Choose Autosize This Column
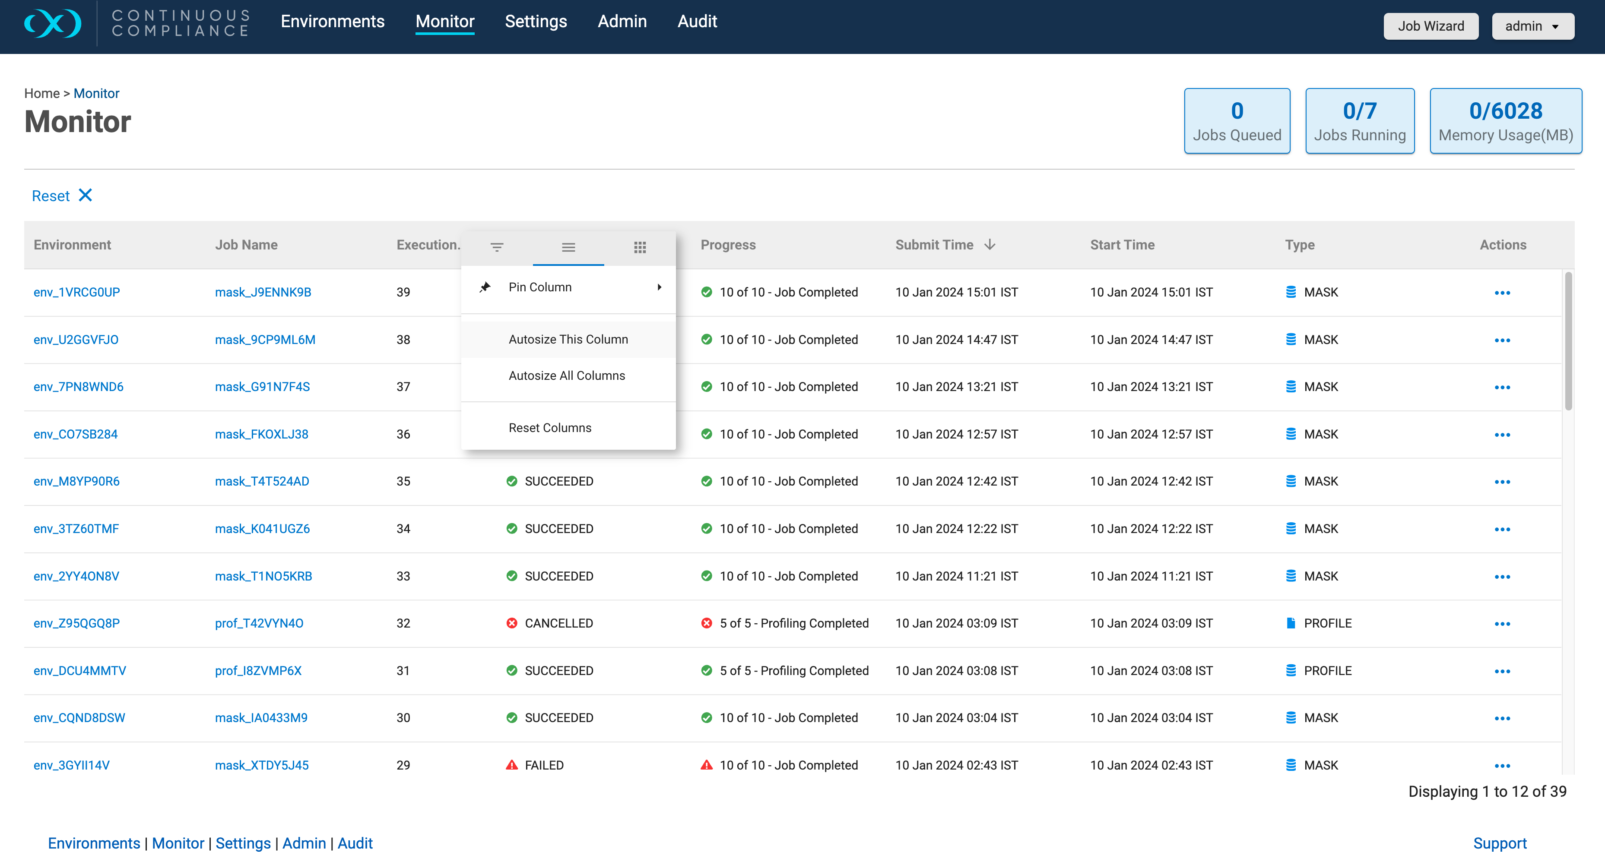Image resolution: width=1605 pixels, height=852 pixels. pyautogui.click(x=568, y=339)
